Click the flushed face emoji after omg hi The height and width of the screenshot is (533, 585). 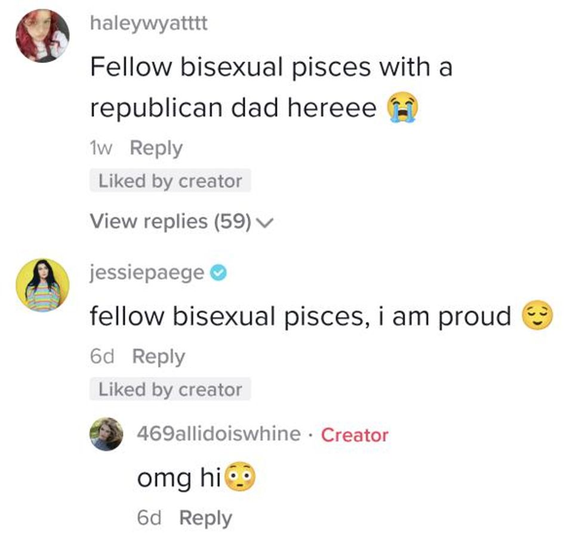239,478
